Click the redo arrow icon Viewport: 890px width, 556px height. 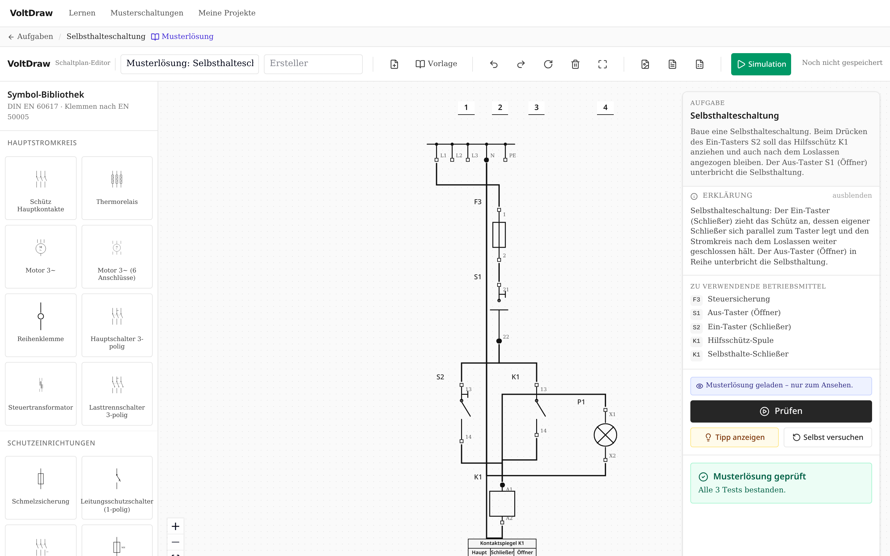(521, 64)
